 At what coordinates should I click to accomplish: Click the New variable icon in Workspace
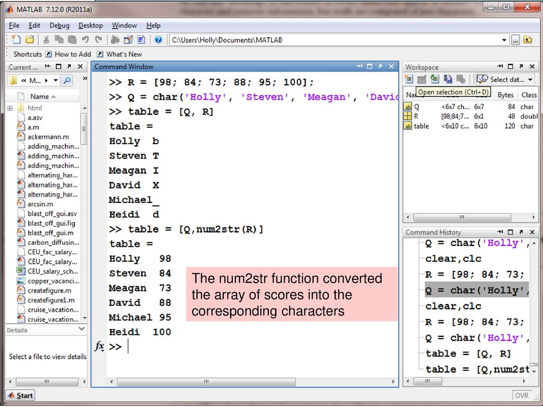[409, 79]
